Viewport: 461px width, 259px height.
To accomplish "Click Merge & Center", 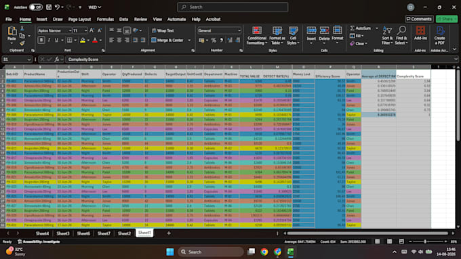I will pyautogui.click(x=167, y=40).
